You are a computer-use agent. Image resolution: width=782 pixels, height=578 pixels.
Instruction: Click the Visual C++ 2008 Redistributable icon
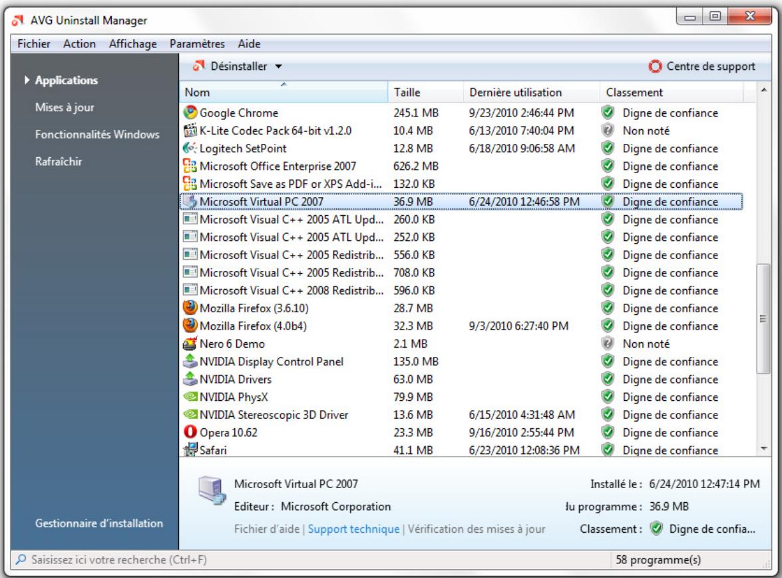pos(190,290)
